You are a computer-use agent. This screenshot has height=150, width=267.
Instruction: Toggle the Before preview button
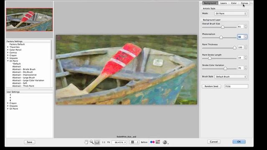tap(144, 142)
